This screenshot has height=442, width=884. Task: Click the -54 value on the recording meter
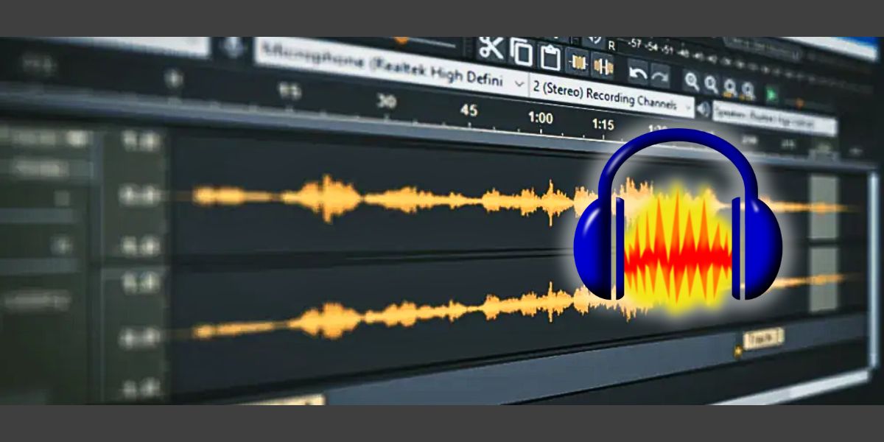[x=651, y=47]
